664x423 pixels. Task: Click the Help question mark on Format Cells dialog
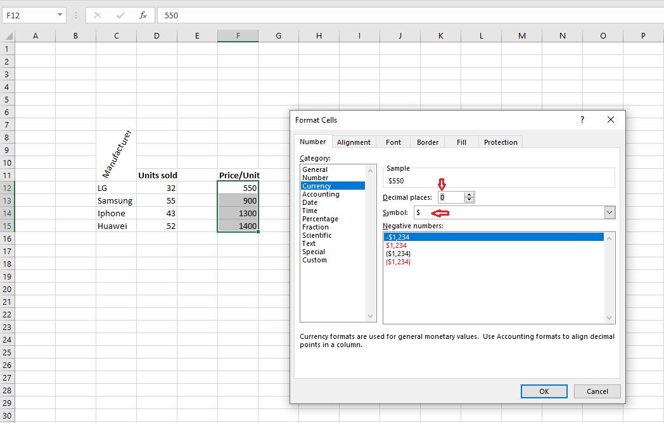(582, 120)
